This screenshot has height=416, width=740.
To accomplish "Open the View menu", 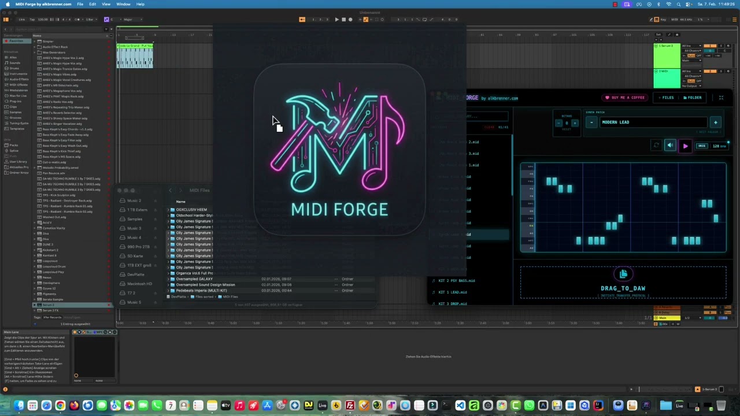I will [106, 4].
